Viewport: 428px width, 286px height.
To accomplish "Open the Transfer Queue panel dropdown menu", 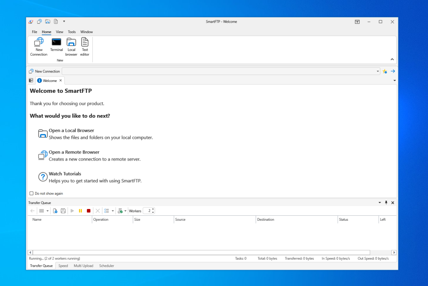I will [x=380, y=202].
